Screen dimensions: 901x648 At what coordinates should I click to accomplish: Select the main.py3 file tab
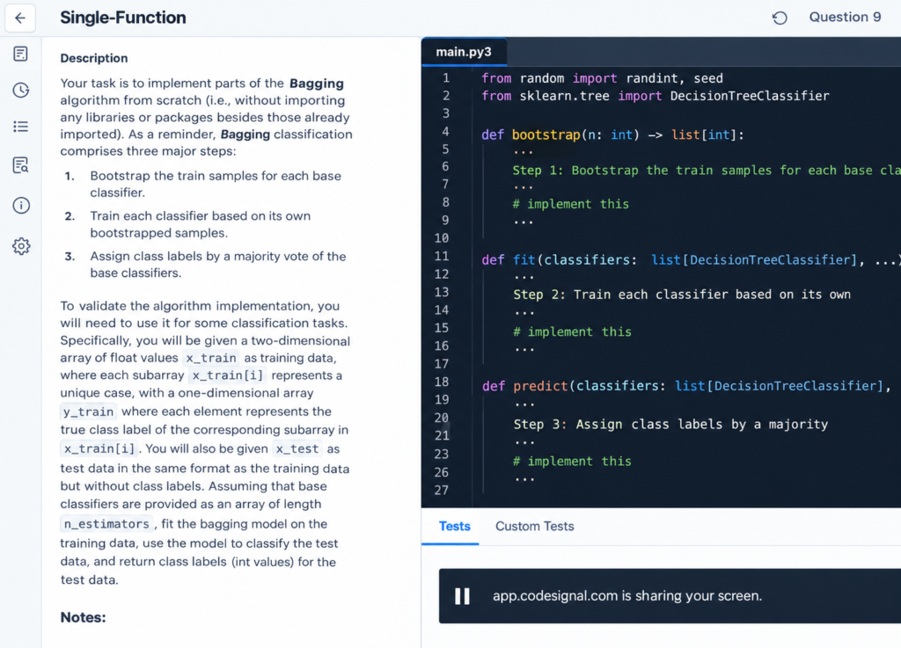coord(464,52)
